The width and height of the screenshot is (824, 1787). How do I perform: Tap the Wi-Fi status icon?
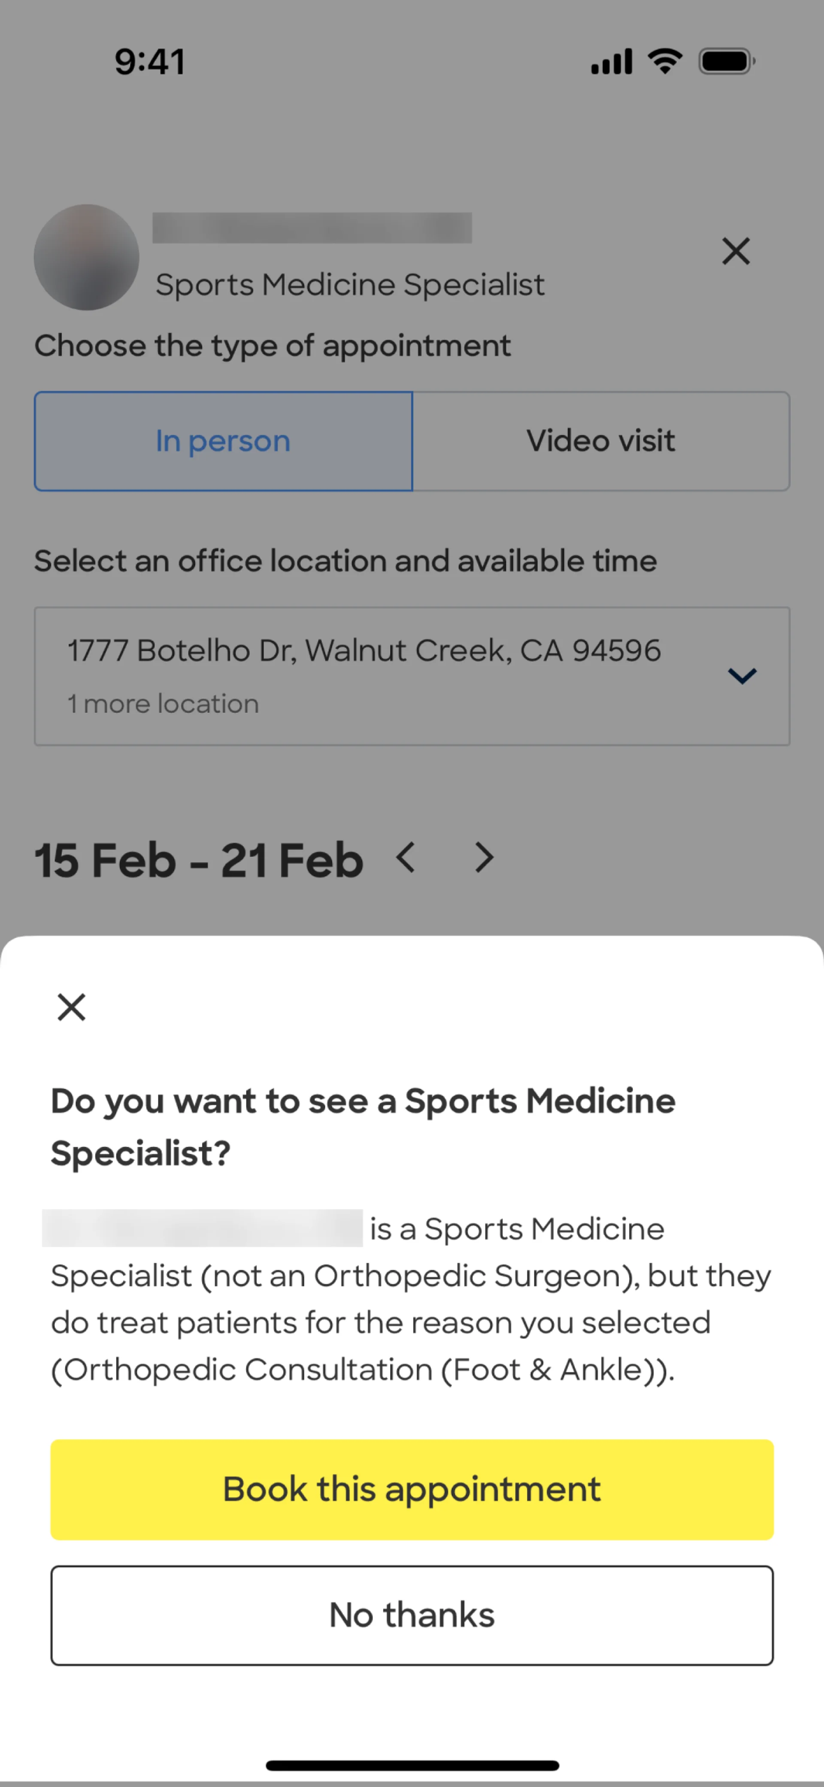point(665,61)
